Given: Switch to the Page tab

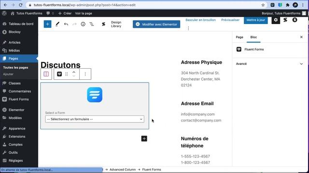Looking at the screenshot, I should pos(239,37).
